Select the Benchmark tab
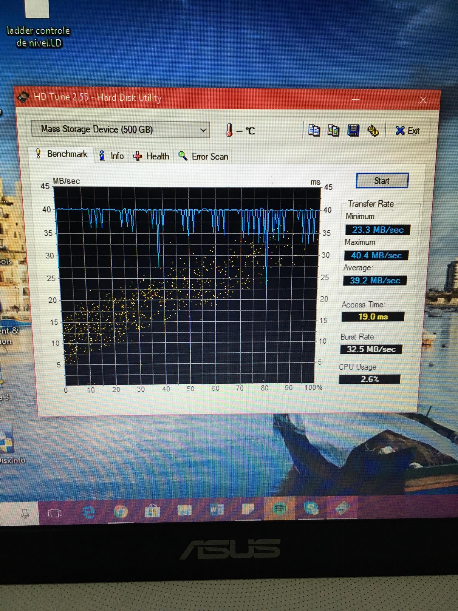The height and width of the screenshot is (611, 458). (61, 154)
